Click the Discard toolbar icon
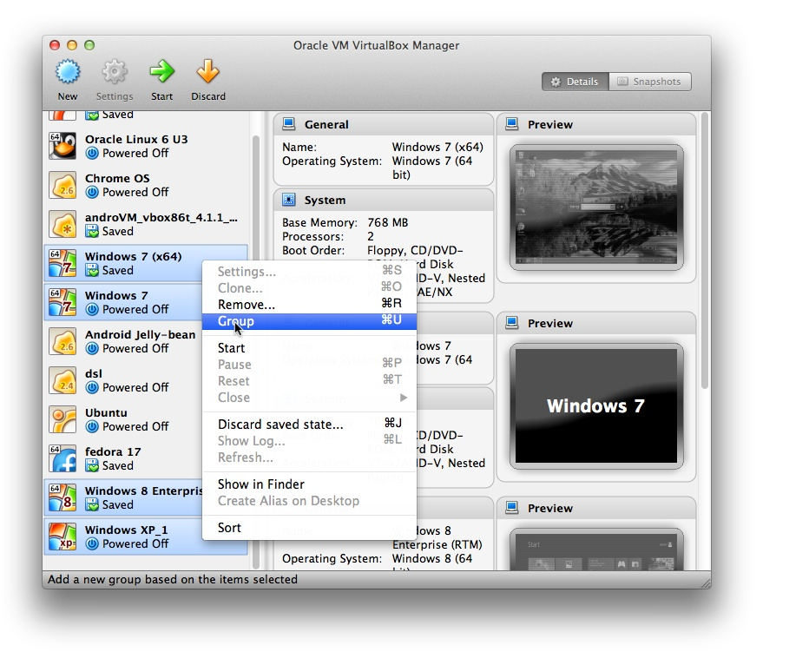Screen dimensions: 809x665 pyautogui.click(x=208, y=72)
